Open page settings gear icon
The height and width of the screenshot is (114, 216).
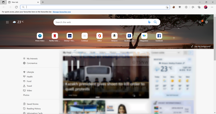coord(206,22)
